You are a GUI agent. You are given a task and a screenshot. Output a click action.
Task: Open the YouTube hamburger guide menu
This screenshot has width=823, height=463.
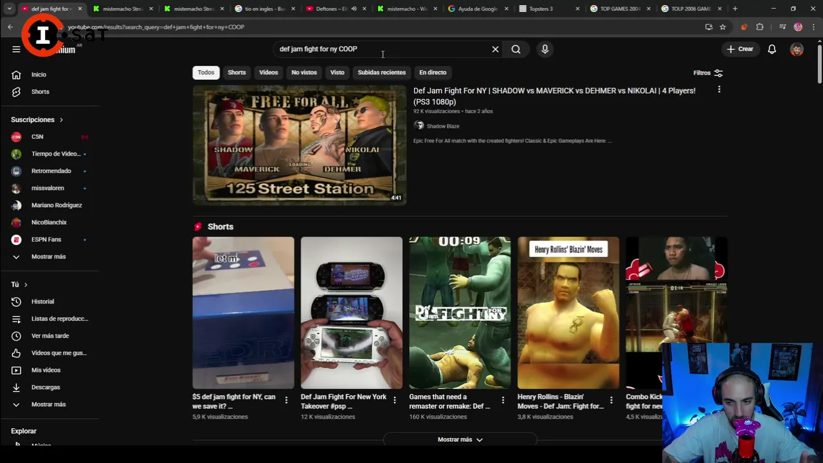pos(16,49)
